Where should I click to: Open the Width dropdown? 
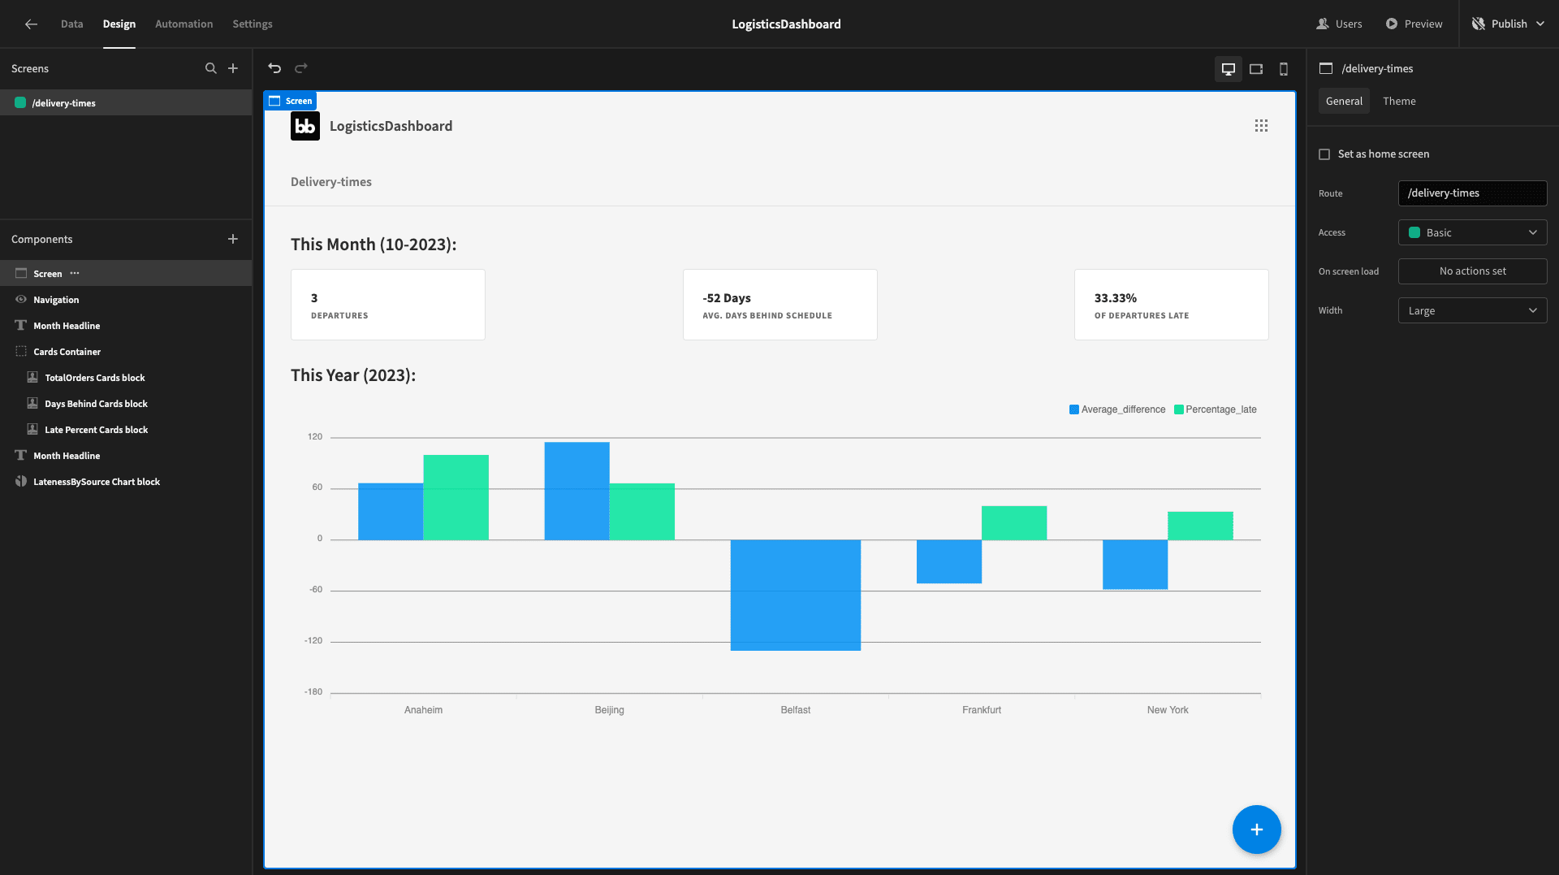1472,310
